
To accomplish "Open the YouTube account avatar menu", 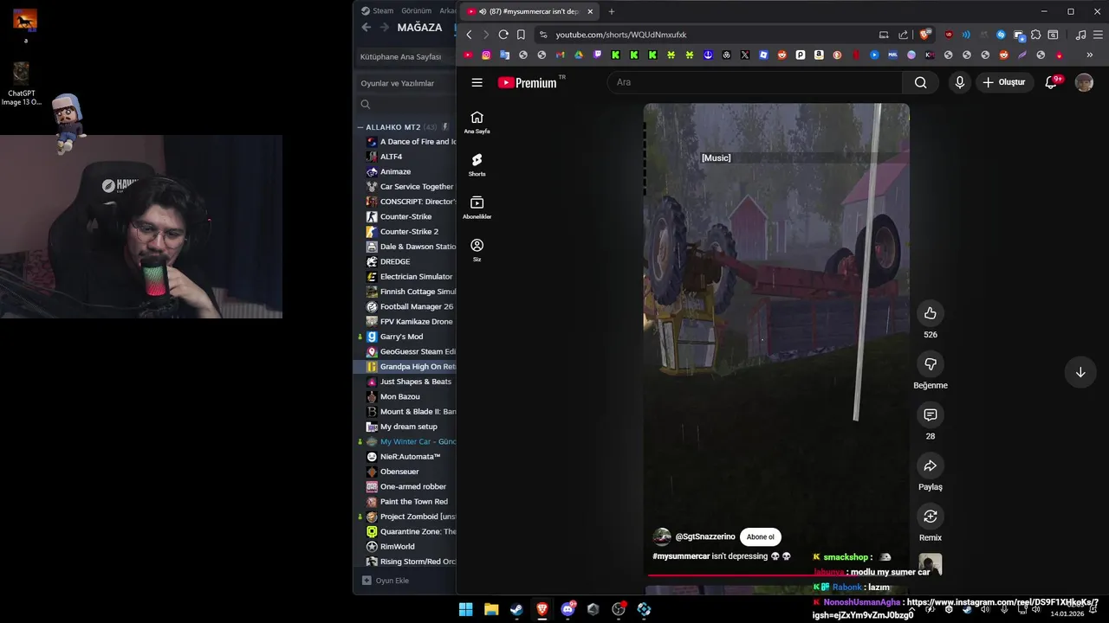I will 1084,82.
